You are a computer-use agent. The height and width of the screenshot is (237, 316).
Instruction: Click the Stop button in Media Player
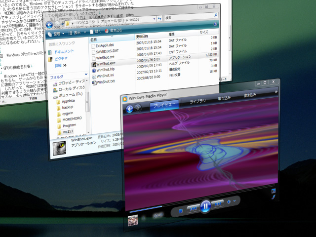click(x=181, y=210)
